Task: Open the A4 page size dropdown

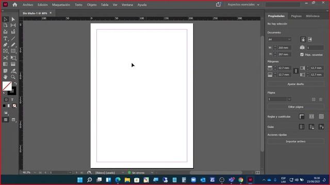Action: point(279,39)
